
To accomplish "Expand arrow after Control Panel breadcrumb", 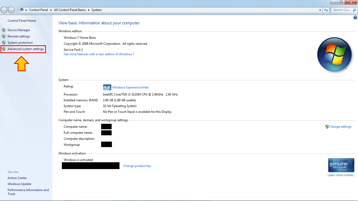I will tap(51, 10).
